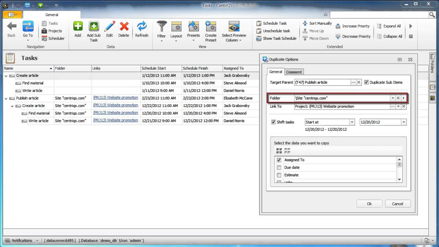Toggle the Shift tasks checkbox
This screenshot has width=439, height=247.
(x=273, y=122)
